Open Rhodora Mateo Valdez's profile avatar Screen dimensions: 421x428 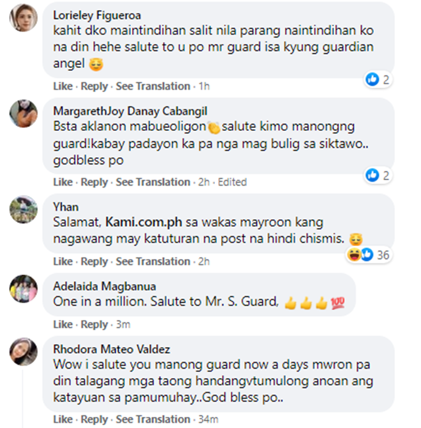[24, 352]
